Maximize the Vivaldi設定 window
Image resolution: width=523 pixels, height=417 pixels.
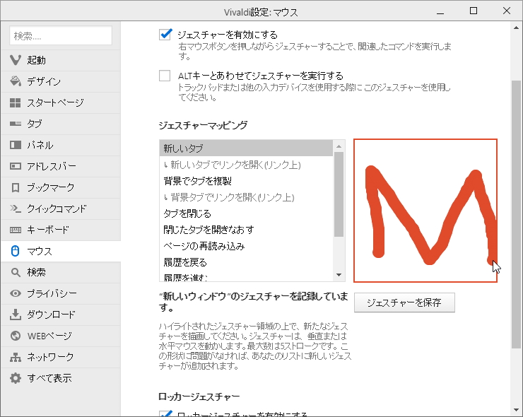click(x=474, y=11)
